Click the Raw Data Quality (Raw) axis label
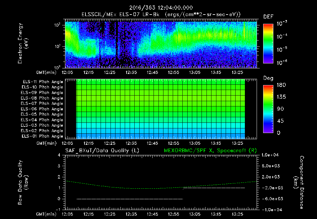 tap(23, 182)
